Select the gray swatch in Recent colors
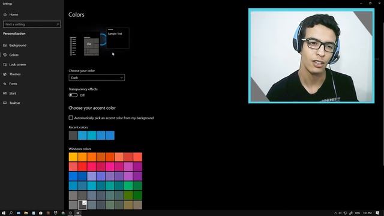Image resolution: width=384 pixels, height=216 pixels. click(x=73, y=135)
